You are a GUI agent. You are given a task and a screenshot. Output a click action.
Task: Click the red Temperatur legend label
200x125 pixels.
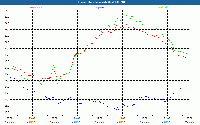click(36, 8)
